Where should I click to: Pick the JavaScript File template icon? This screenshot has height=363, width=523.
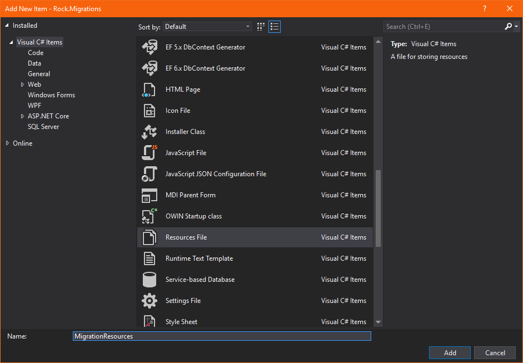(x=150, y=152)
